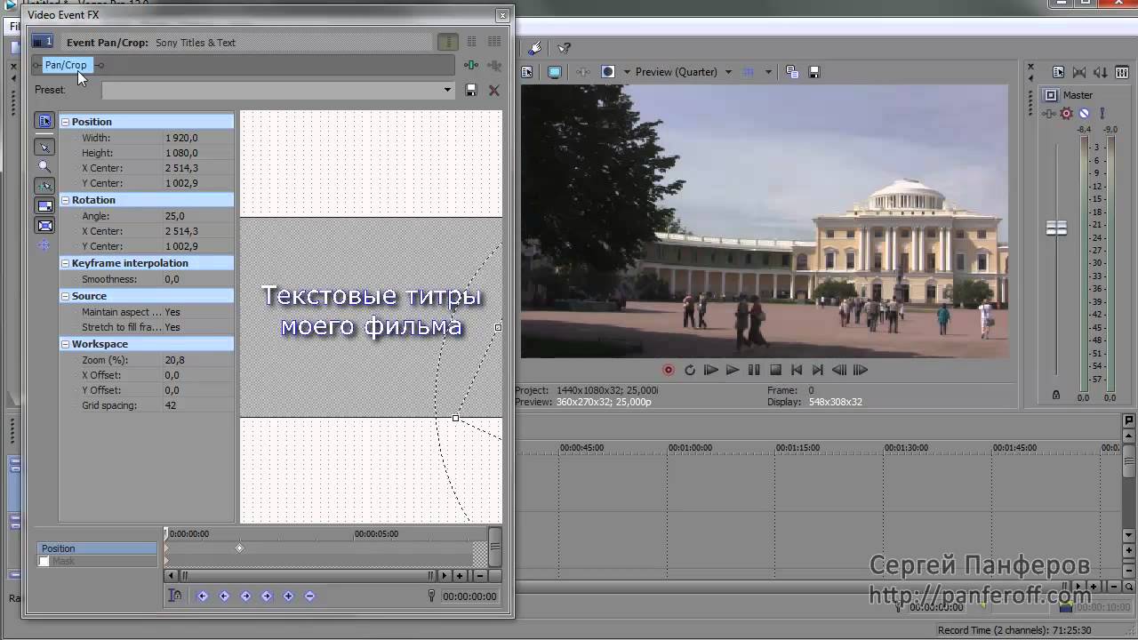Zoom in keyframe timeline with plus button

click(x=460, y=576)
